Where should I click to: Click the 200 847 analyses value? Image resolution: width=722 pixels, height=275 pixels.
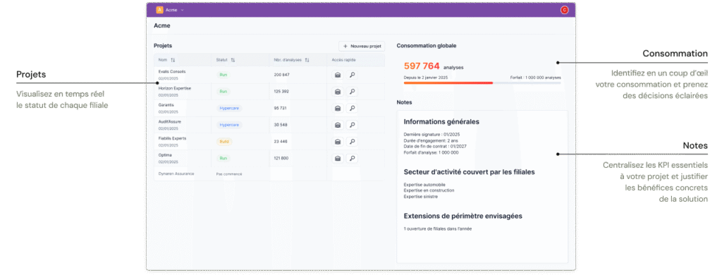pos(281,75)
